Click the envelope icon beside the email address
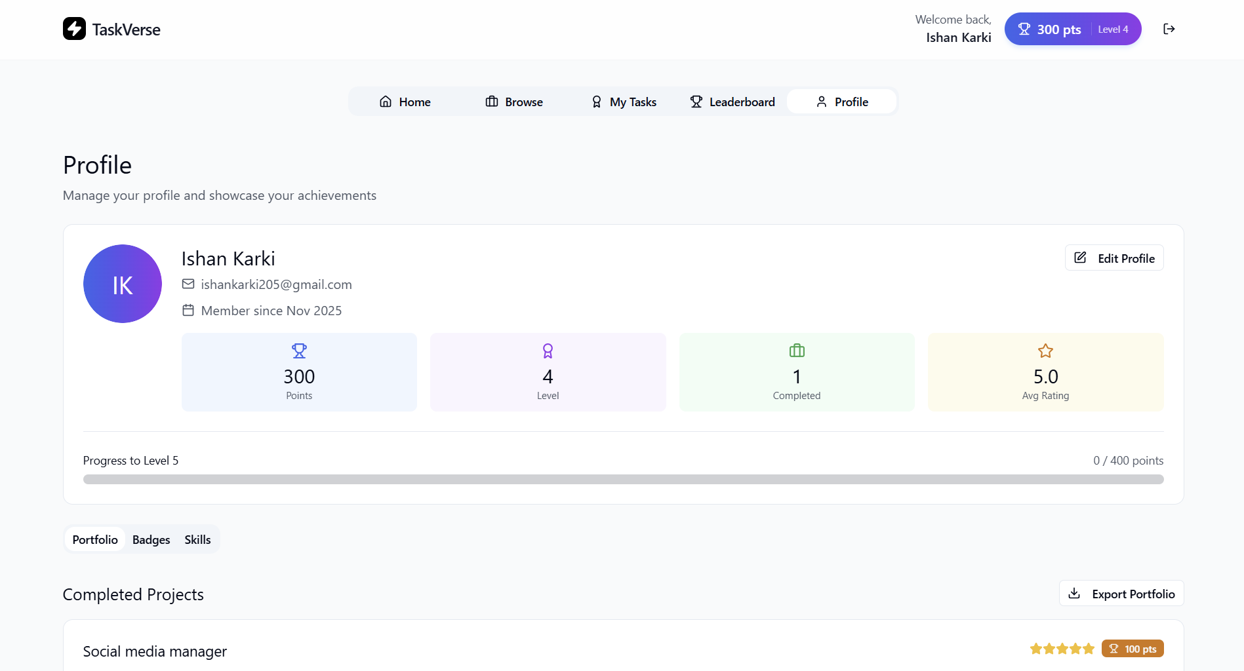 pos(188,284)
